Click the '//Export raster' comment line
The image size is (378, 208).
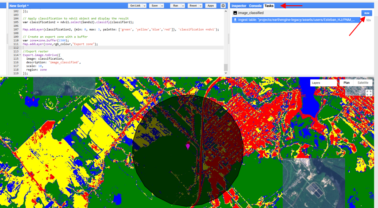36,51
